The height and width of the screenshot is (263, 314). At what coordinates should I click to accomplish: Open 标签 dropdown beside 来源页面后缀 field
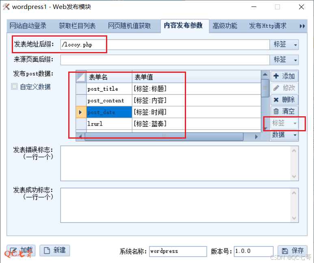(x=284, y=60)
